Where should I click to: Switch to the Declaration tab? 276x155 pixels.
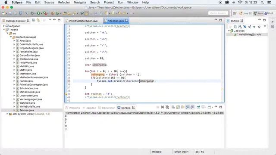click(107, 108)
